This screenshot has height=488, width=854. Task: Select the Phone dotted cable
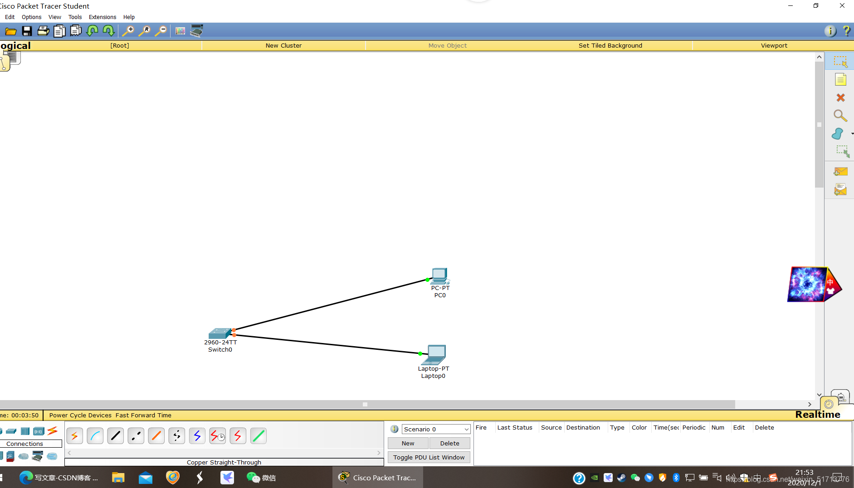177,436
